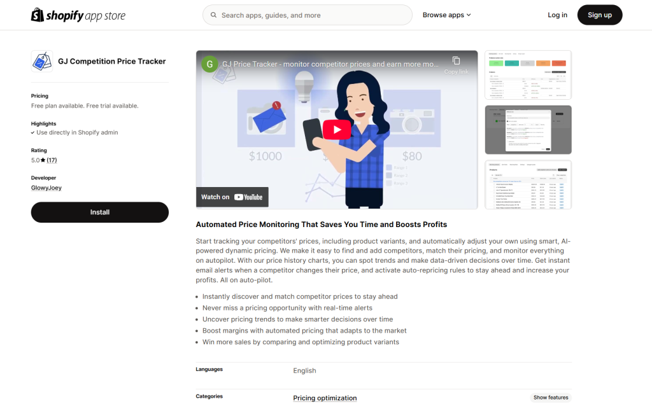Click the Win more sales bullet
This screenshot has height=409, width=652.
(x=301, y=342)
